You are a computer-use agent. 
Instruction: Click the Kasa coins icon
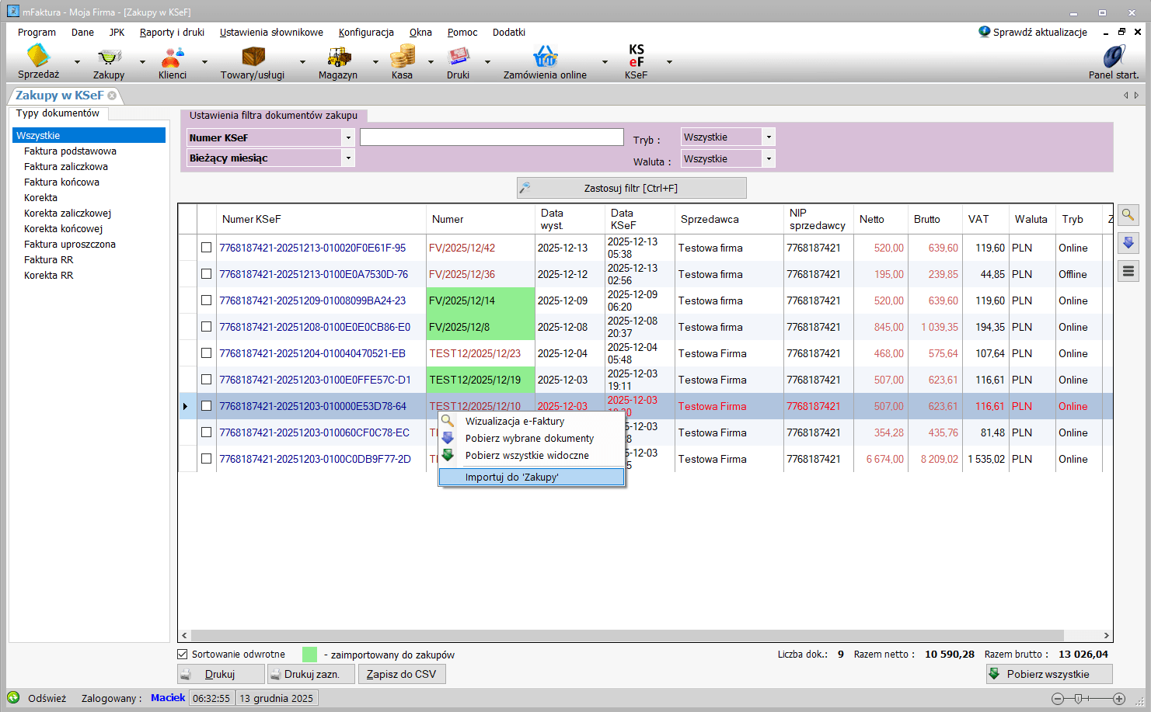402,57
